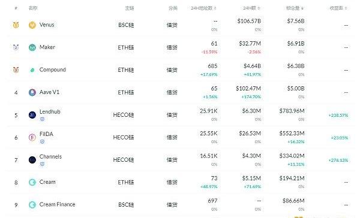Click the Lendhub logo icon

point(32,115)
